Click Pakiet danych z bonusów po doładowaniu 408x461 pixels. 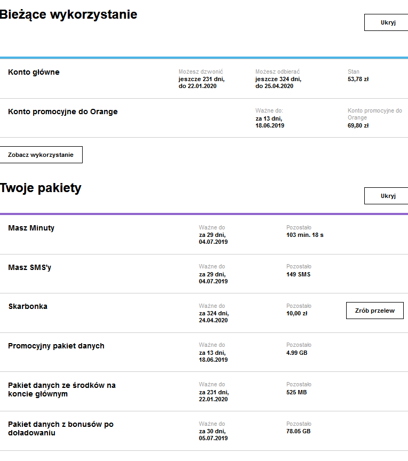[61, 428]
